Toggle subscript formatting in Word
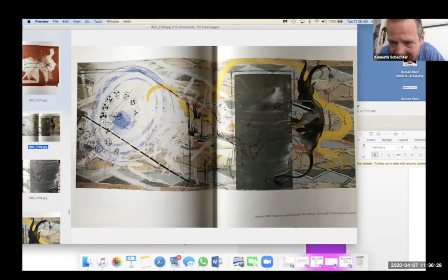 coord(405,155)
